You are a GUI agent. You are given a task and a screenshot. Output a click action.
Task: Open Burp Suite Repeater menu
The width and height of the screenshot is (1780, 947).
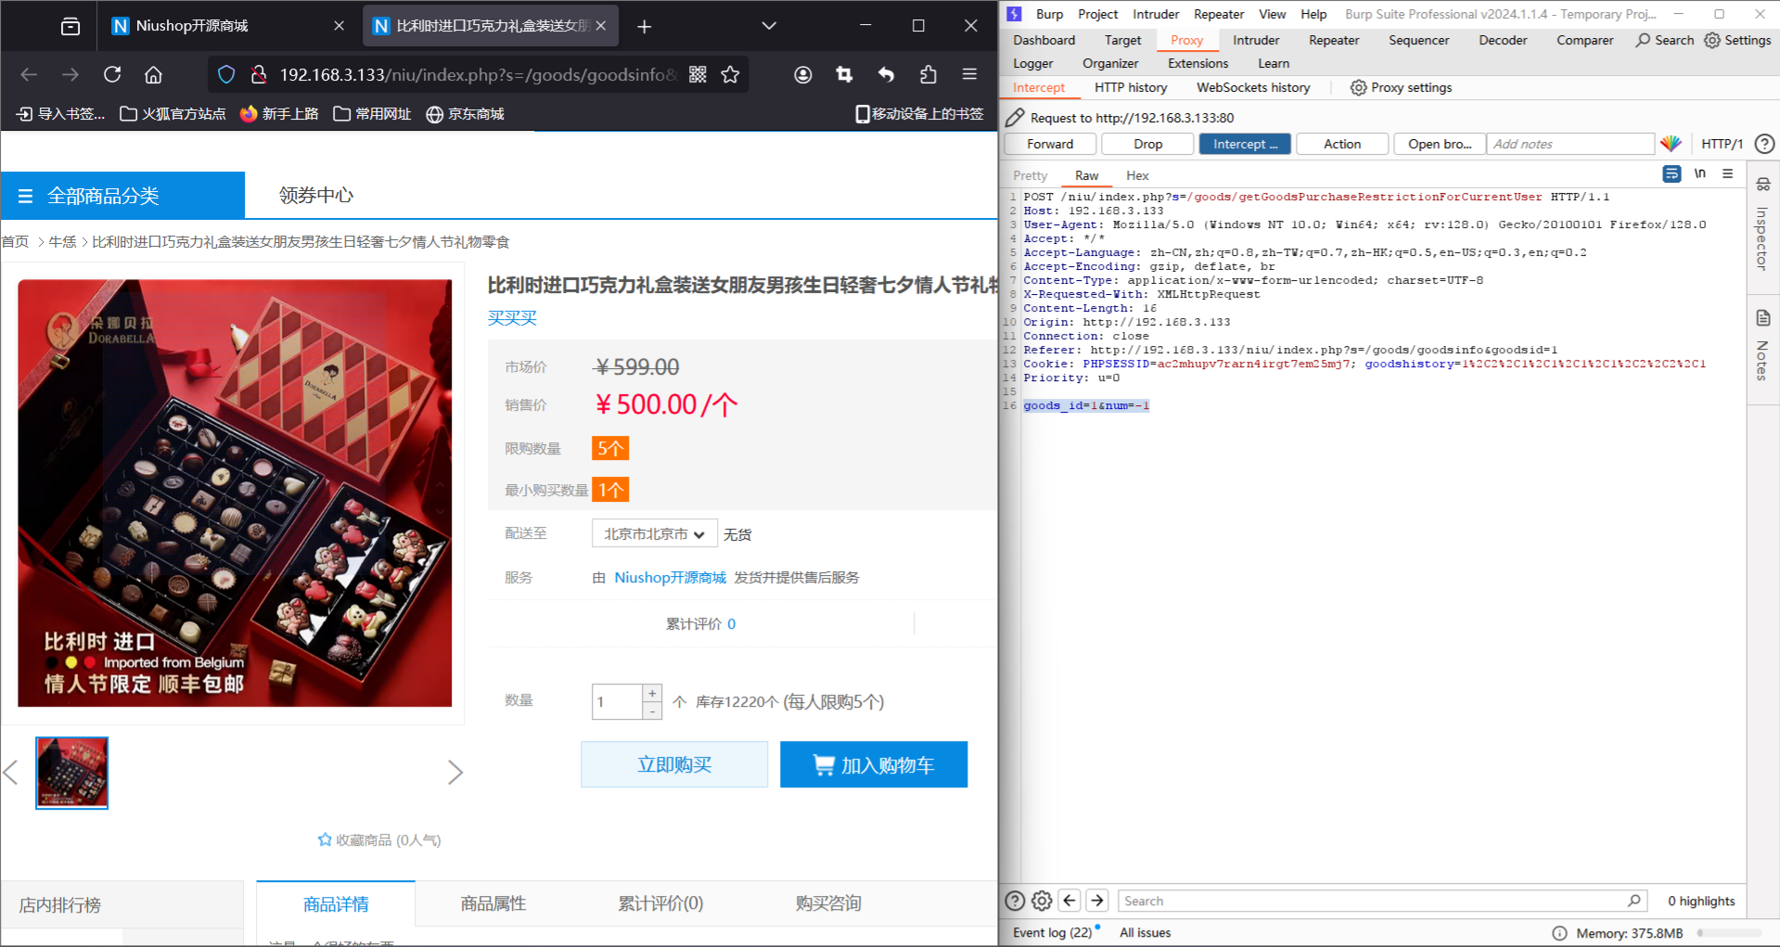1219,14
